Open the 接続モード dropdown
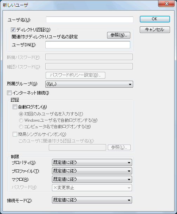Screen dimensions: 177x214 pos(92,200)
